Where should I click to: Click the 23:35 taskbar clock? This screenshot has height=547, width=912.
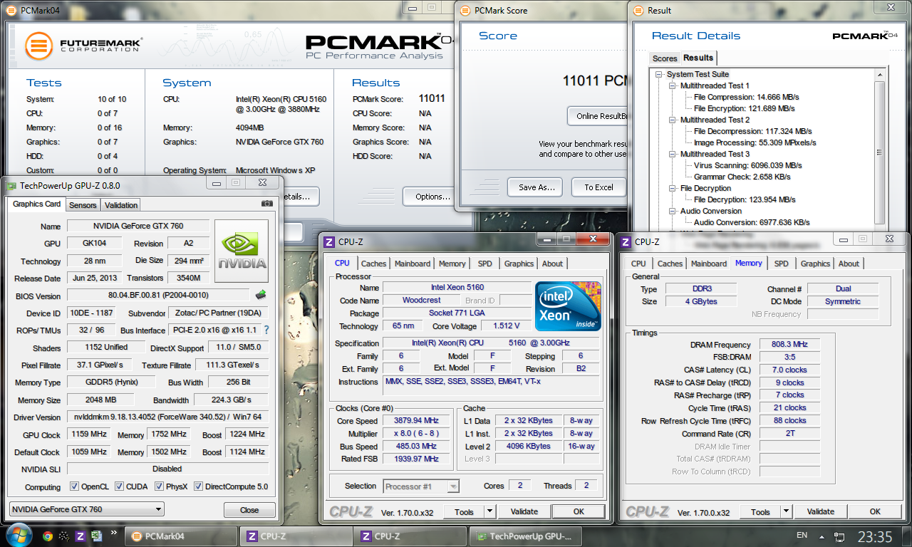click(x=874, y=536)
